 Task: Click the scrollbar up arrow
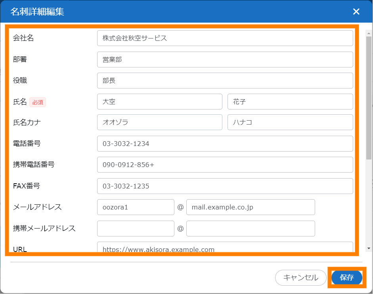[x=369, y=31]
